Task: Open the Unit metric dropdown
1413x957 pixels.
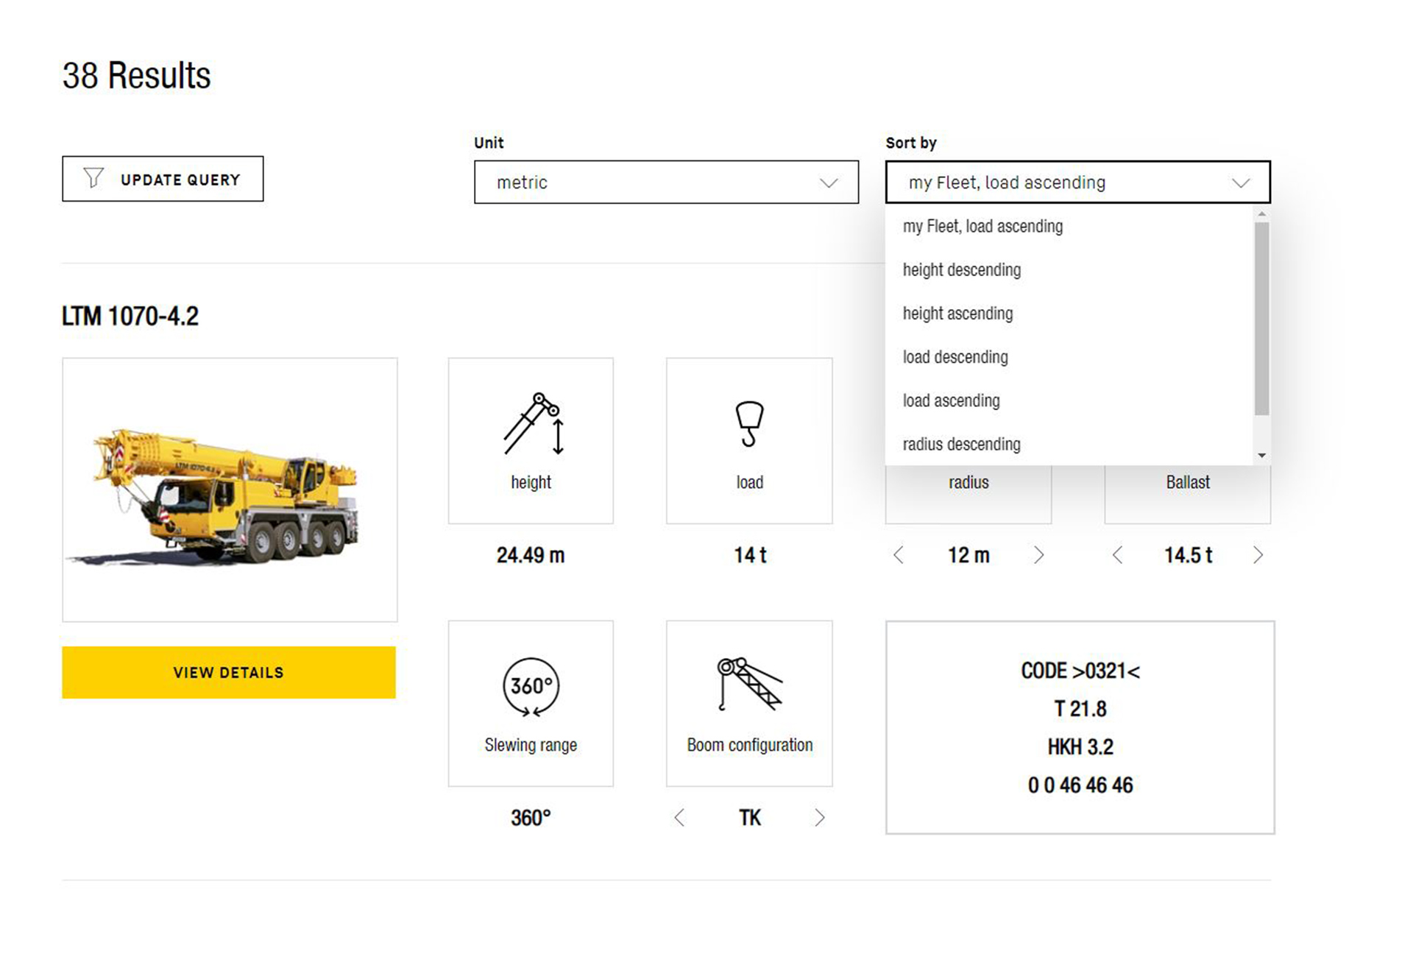Action: pyautogui.click(x=666, y=182)
